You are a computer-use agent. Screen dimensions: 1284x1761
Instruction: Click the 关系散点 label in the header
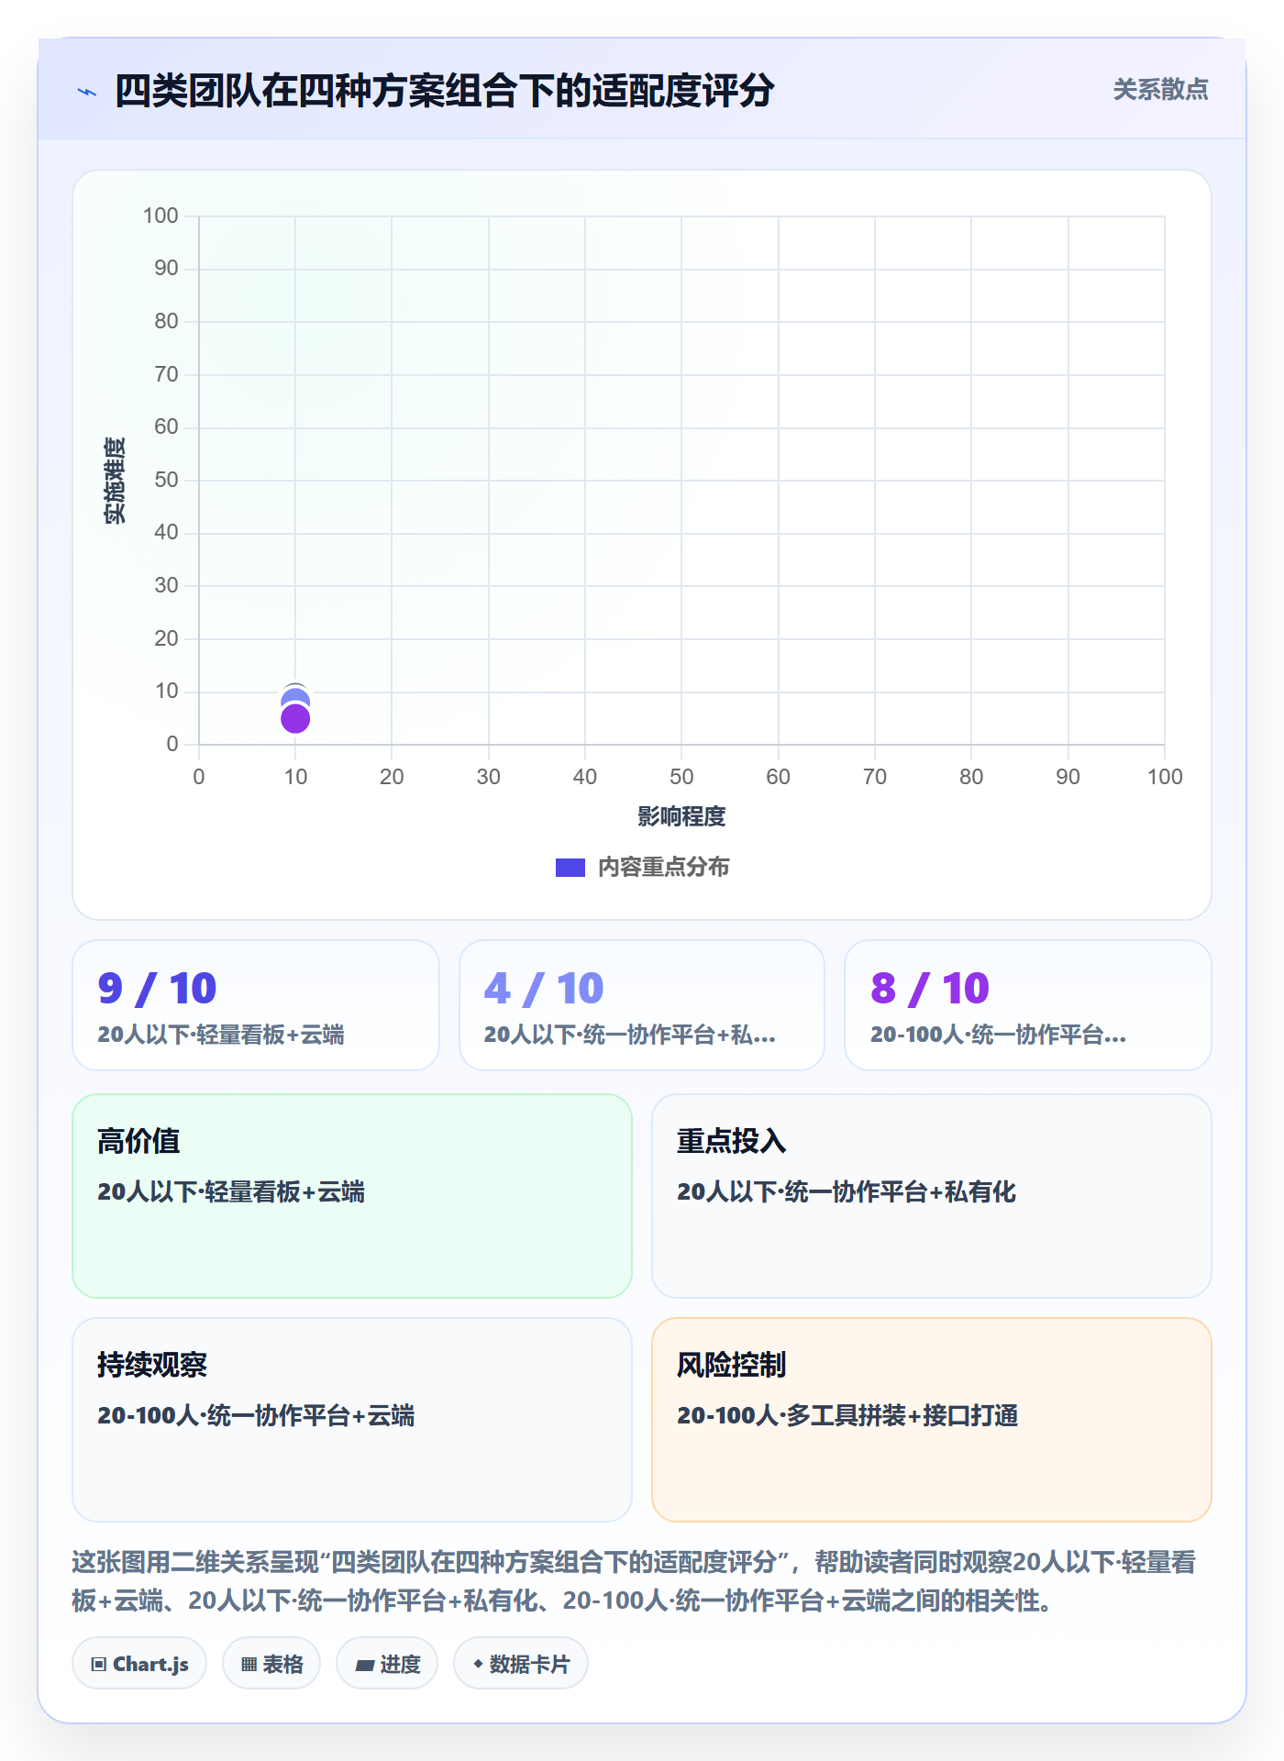(x=1160, y=89)
